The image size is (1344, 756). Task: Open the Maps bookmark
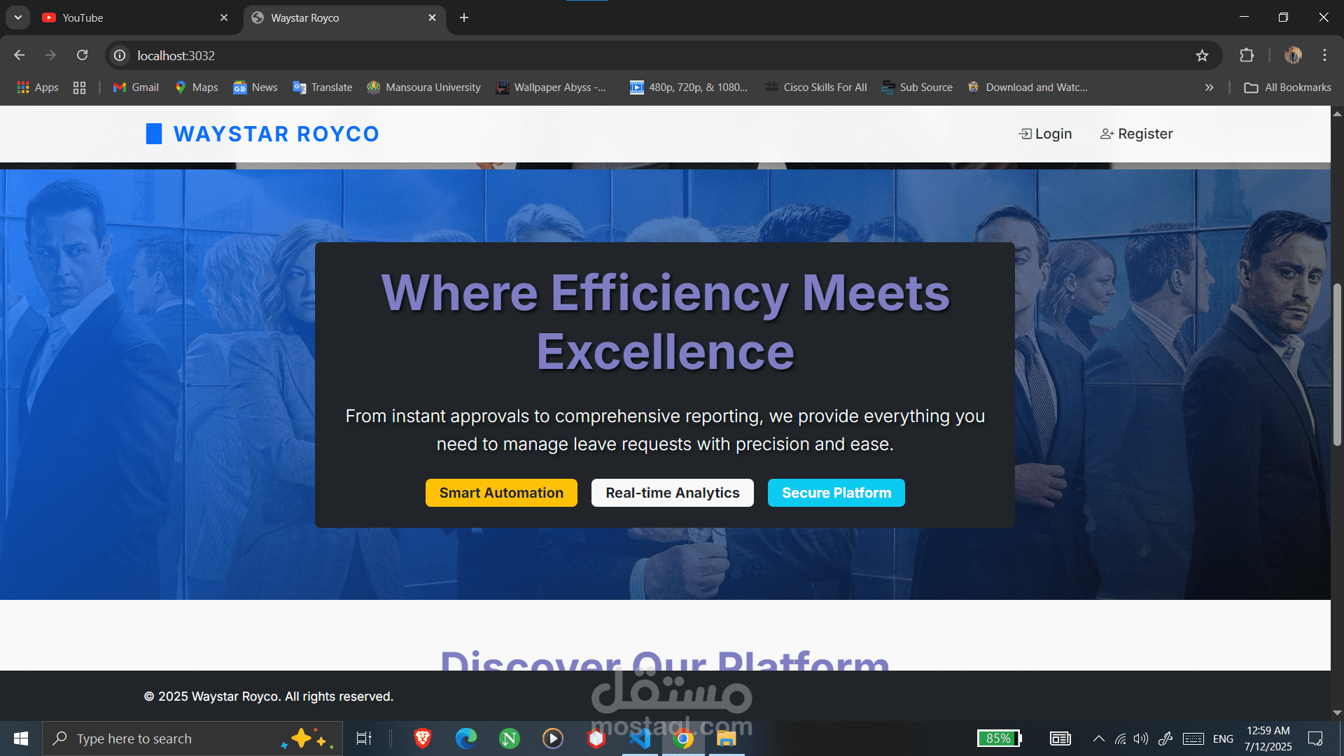[197, 87]
